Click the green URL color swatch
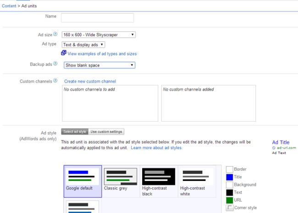 [230, 200]
